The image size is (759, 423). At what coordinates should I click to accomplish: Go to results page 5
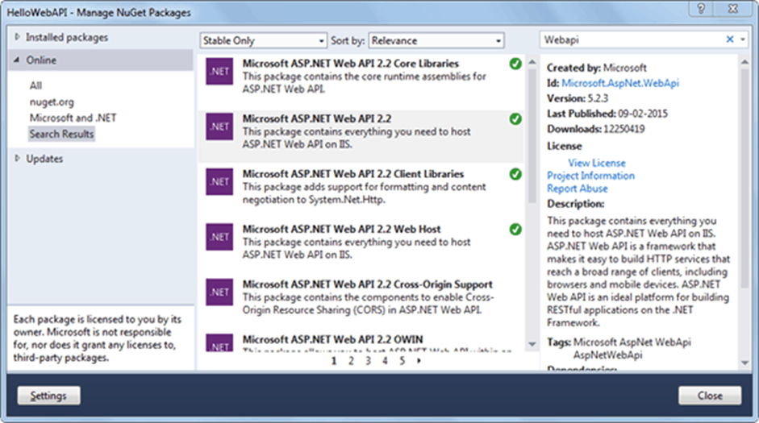click(402, 361)
